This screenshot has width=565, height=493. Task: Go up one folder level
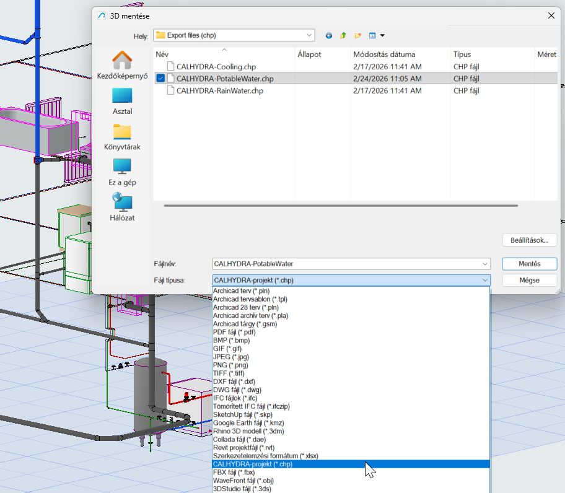click(343, 36)
